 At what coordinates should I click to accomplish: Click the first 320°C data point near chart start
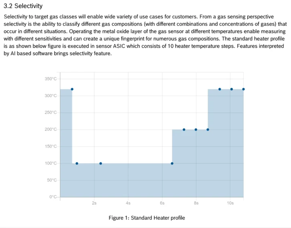[72, 89]
